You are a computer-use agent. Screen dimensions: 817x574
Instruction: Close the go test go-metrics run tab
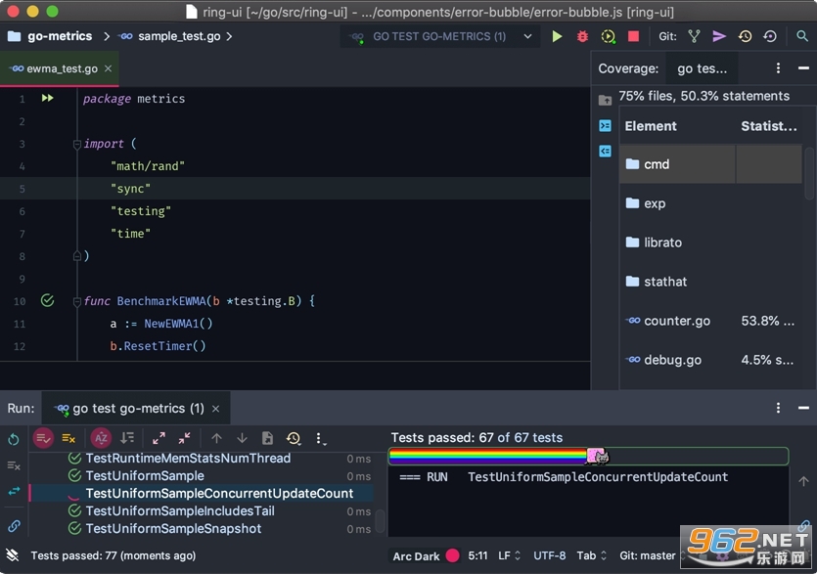(x=215, y=409)
